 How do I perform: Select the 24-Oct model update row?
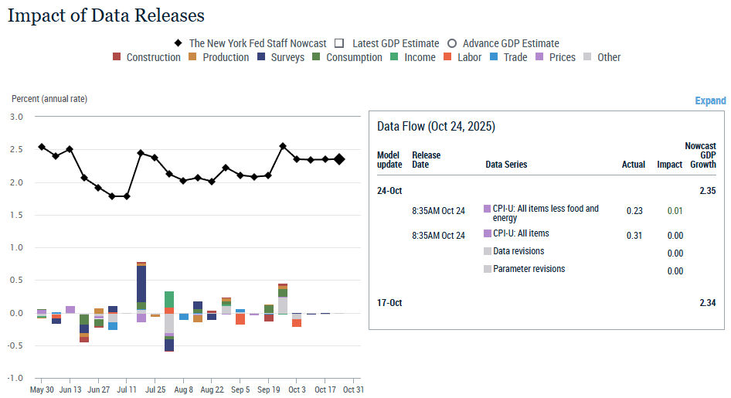[389, 190]
